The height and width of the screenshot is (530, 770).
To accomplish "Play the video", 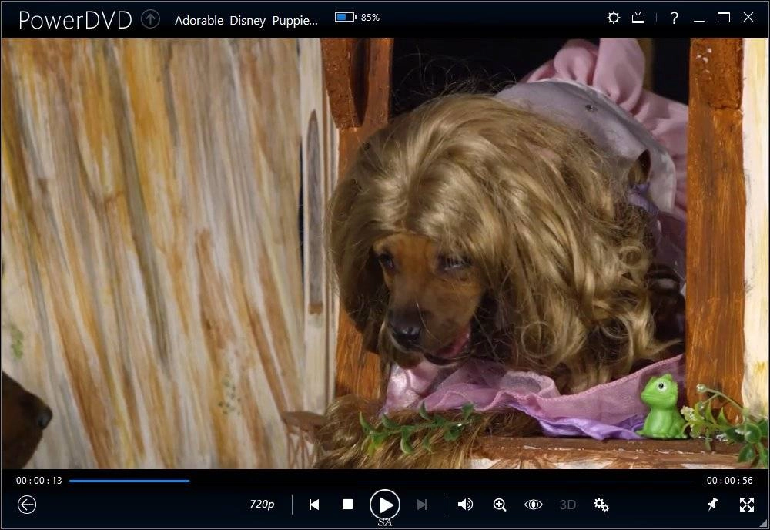I will click(384, 505).
